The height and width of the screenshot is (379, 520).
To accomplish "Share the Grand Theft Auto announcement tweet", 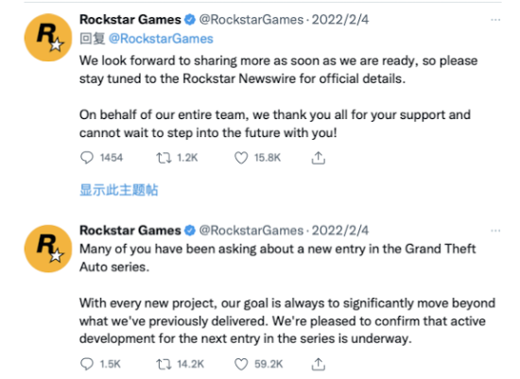I will point(318,364).
